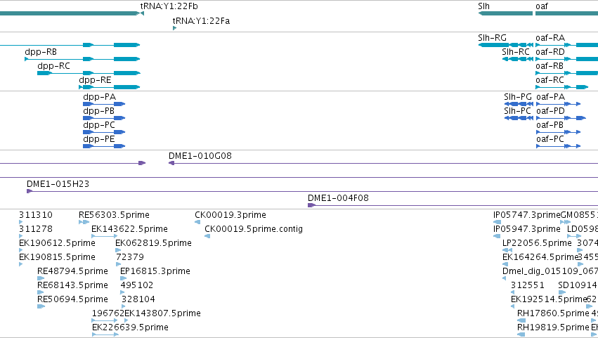Select the Slh gene bar
598x338 pixels.
tap(505, 13)
